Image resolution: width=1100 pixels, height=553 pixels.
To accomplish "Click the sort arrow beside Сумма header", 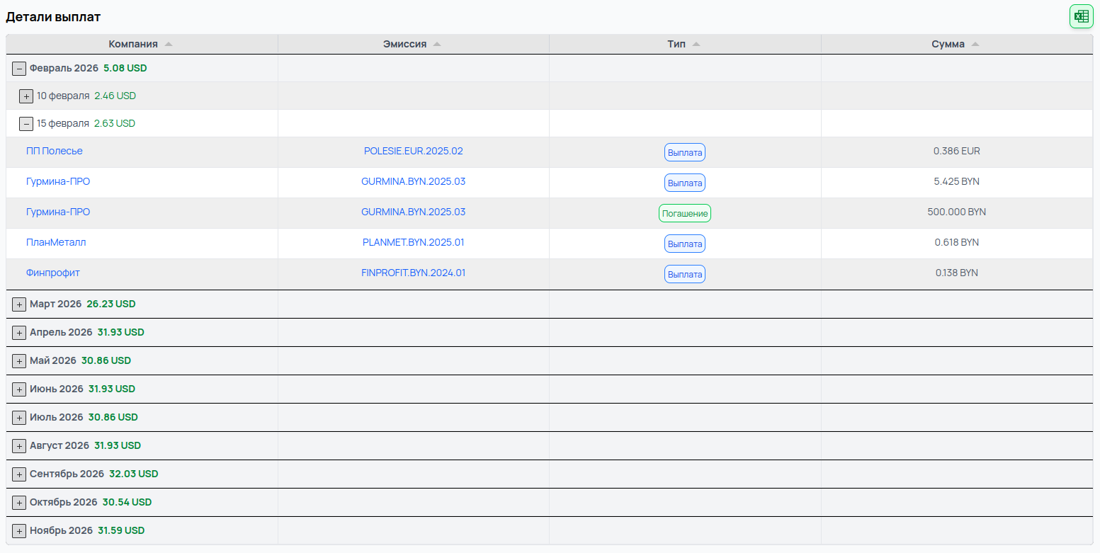I will (x=975, y=43).
